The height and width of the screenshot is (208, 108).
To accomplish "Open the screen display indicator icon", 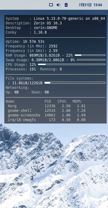I will [51, 5].
